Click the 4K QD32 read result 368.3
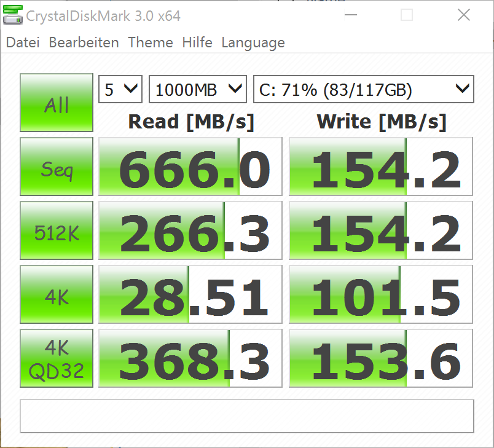Screen dimensions: 494x448 190,358
